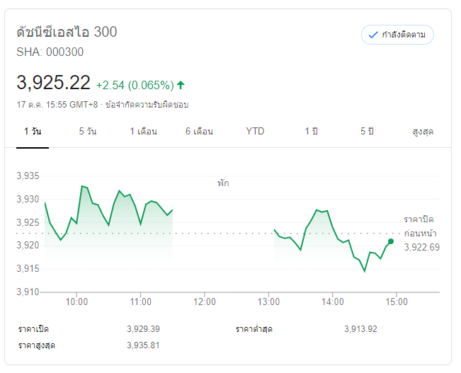
Task: Click the green up-arrow price indicator
Action: click(x=181, y=85)
